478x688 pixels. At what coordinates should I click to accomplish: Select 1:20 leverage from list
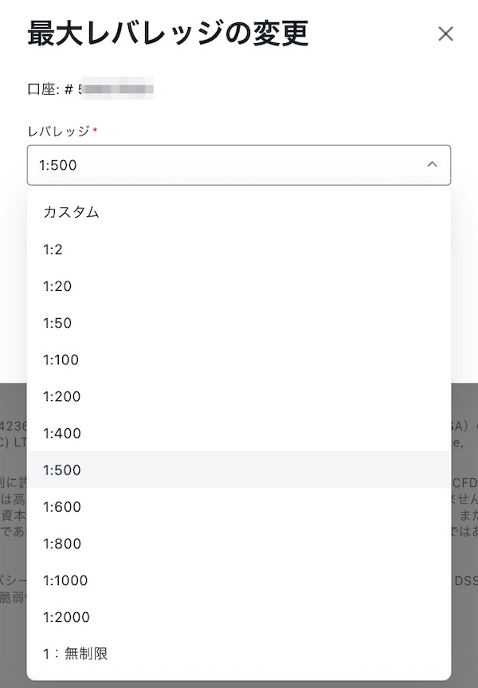57,286
